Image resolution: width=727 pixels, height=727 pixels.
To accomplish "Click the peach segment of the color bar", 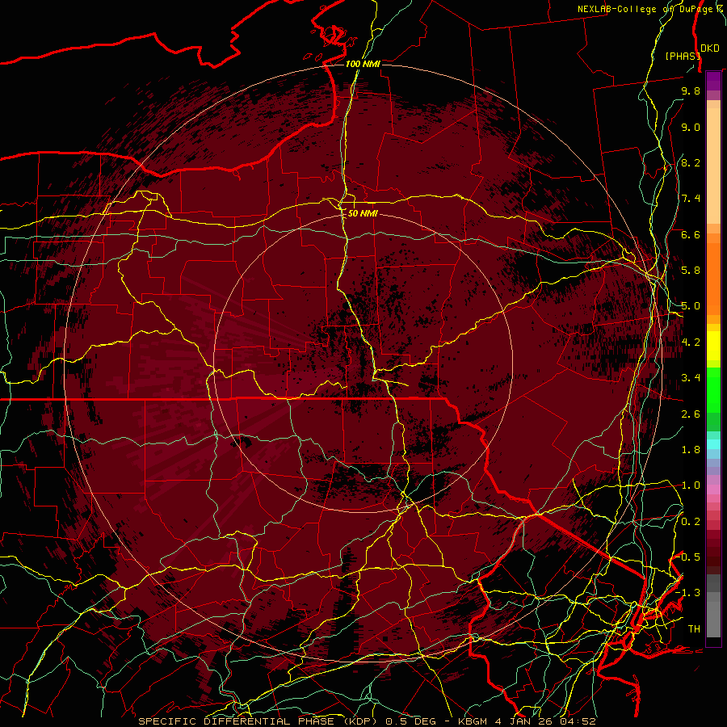I will [713, 167].
